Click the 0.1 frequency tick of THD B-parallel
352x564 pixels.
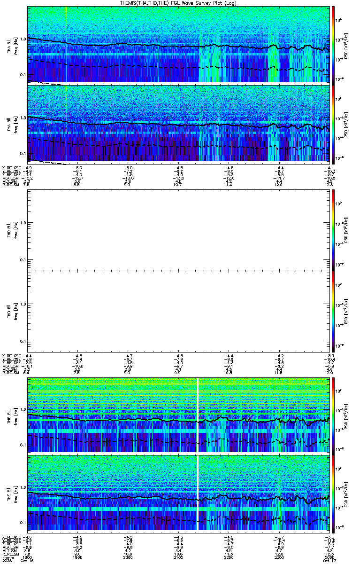tap(23, 341)
